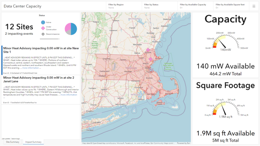Click the 140 mW Available value
The width and height of the screenshot is (260, 146).
pyautogui.click(x=226, y=66)
